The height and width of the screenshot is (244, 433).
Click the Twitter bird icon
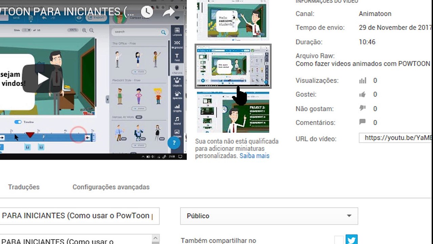(x=351, y=240)
